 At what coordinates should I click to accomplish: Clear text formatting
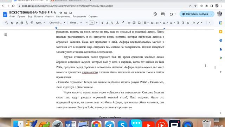pyautogui.click(x=188, y=23)
